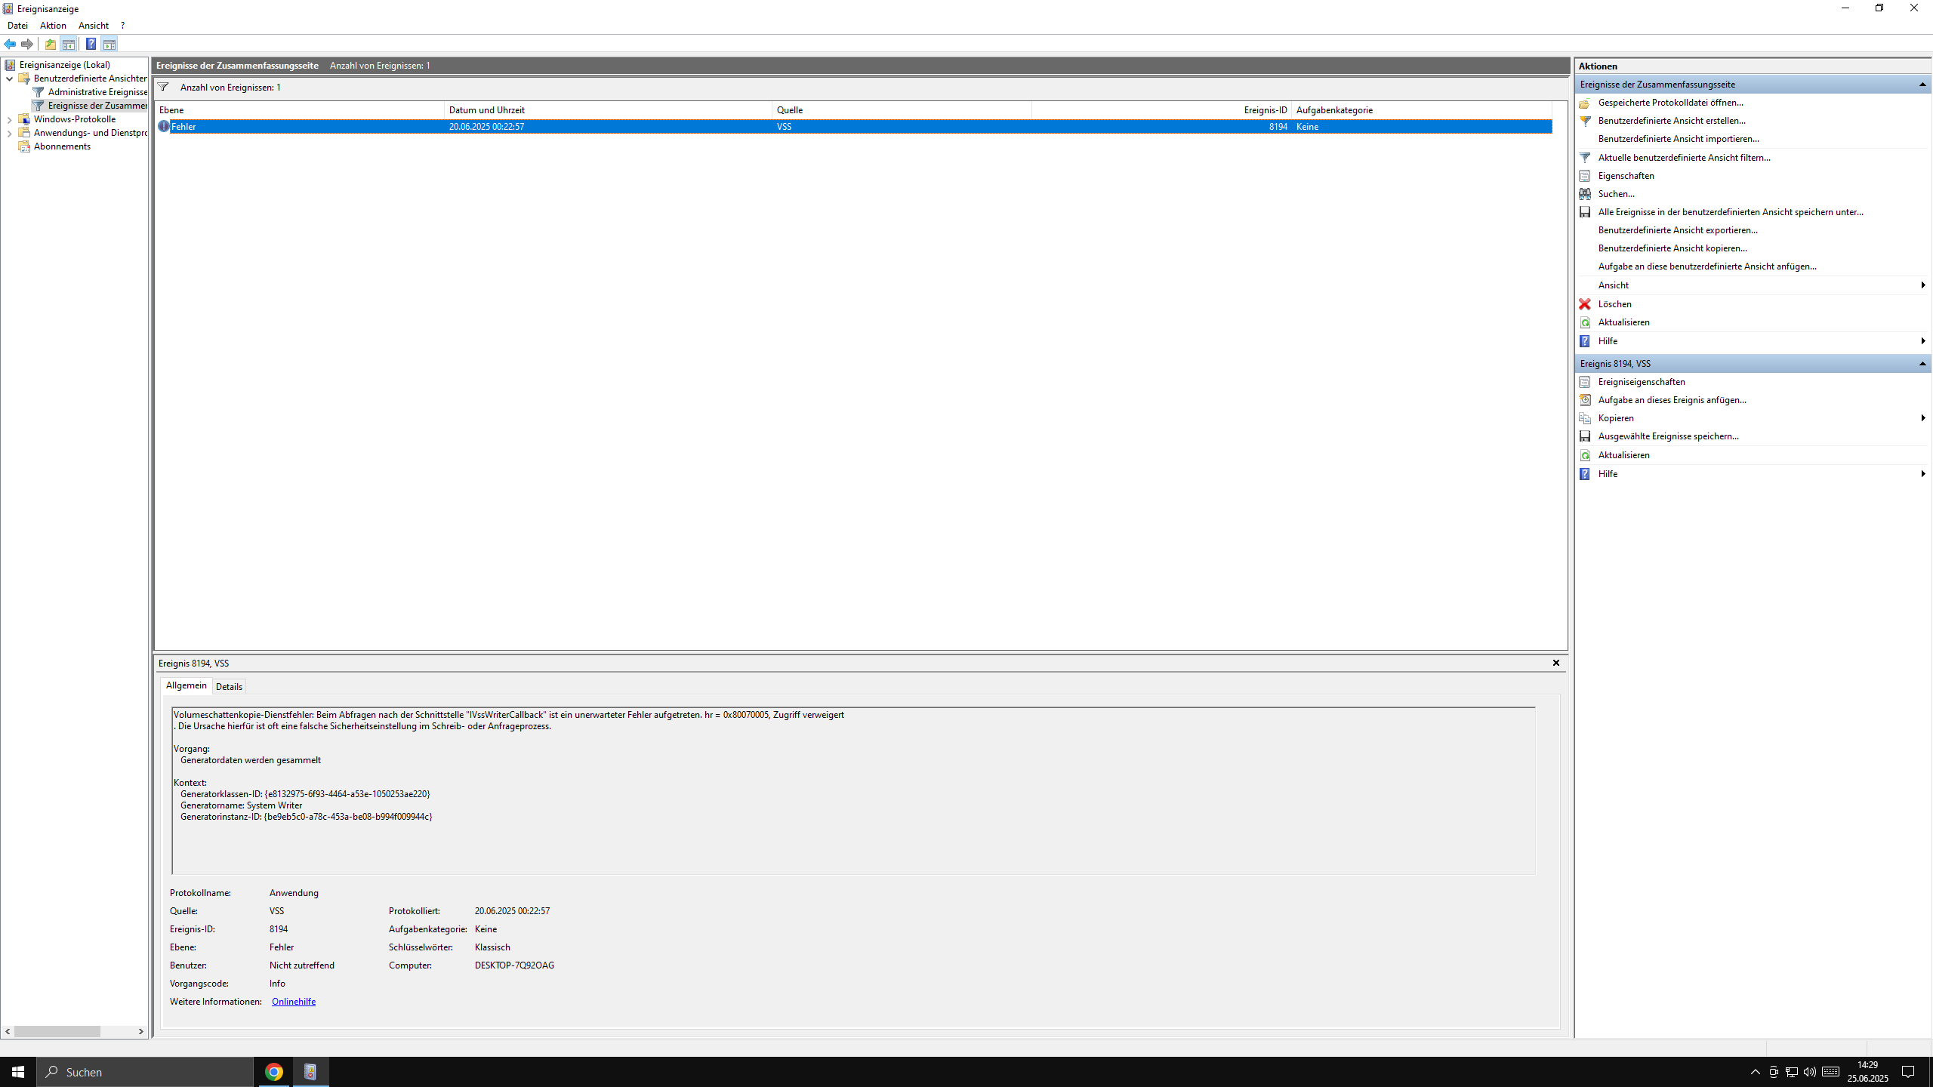
Task: Expand the Windows-Protokolle tree node
Action: point(9,119)
